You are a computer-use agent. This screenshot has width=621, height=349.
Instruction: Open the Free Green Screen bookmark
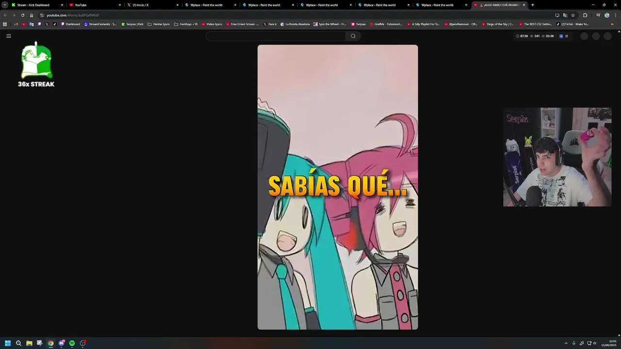point(243,24)
